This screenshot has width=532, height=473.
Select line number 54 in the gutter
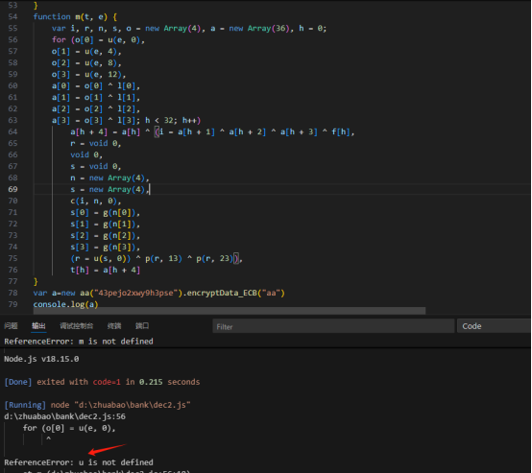pos(12,16)
